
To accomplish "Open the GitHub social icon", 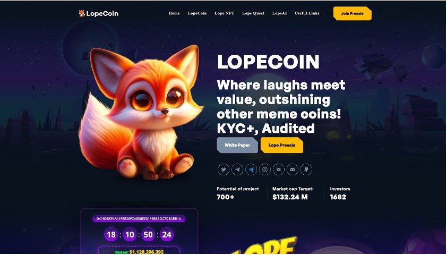I will 306,169.
